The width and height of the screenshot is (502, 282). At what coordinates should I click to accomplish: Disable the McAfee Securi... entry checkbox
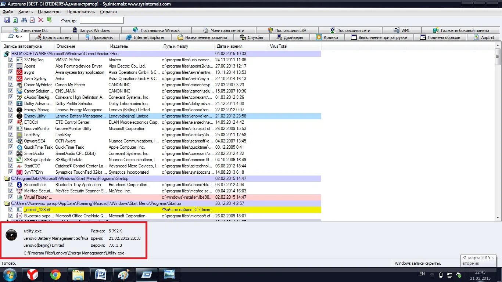pyautogui.click(x=11, y=191)
